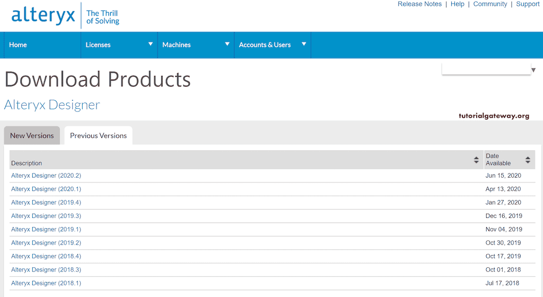Download Alteryx Designer (2020.2)

click(x=46, y=176)
